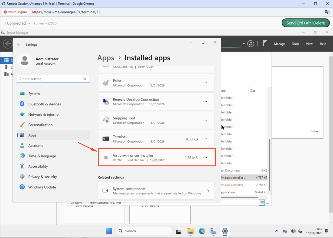This screenshot has height=238, width=333.
Task: Expand hidden icons in the system tray
Action: coord(276,231)
